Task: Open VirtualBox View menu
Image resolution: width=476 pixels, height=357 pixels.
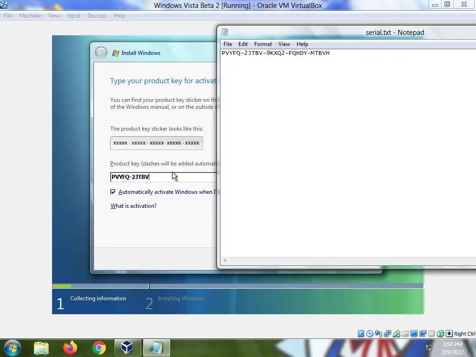Action: 54,16
